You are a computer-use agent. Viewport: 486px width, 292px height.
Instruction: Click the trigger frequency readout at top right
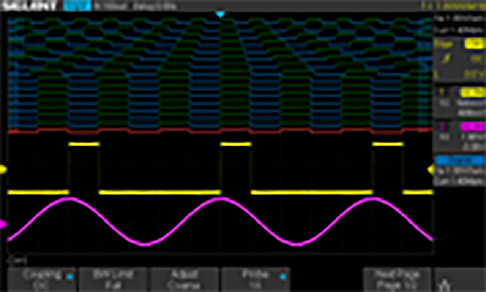[459, 5]
